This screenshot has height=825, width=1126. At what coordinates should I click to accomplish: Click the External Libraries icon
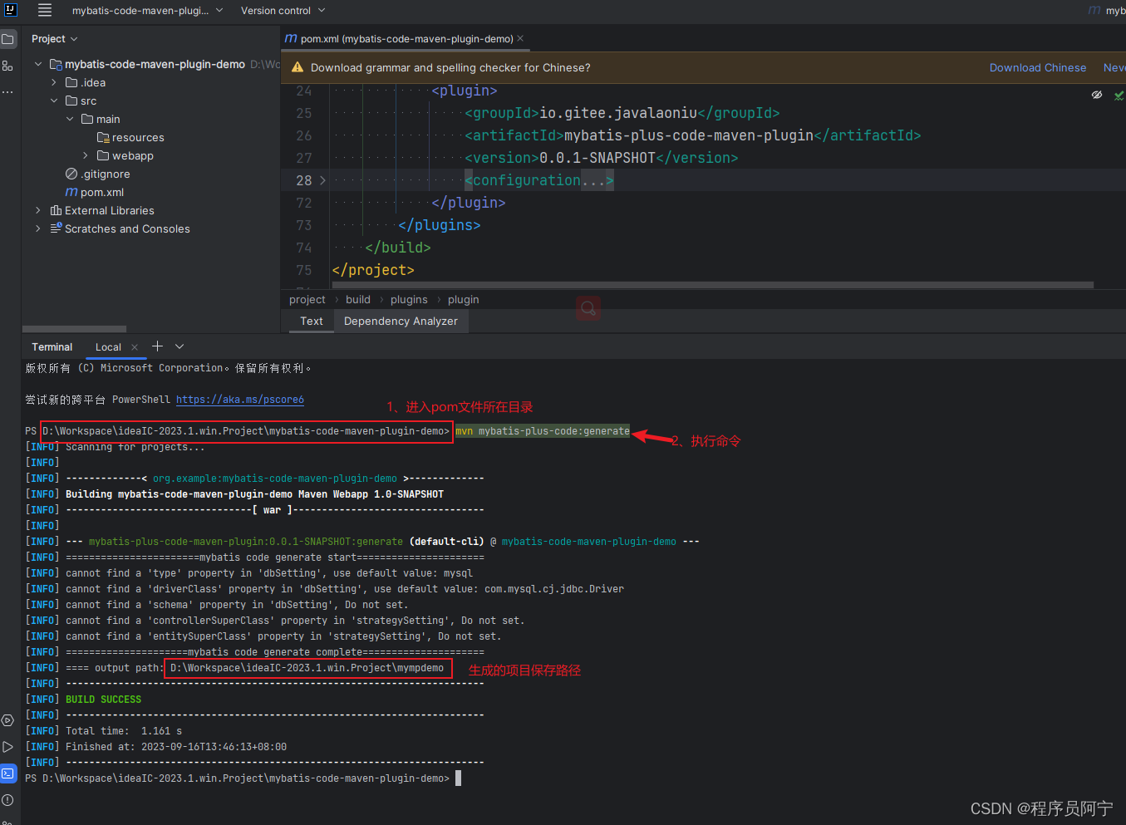[x=56, y=210]
